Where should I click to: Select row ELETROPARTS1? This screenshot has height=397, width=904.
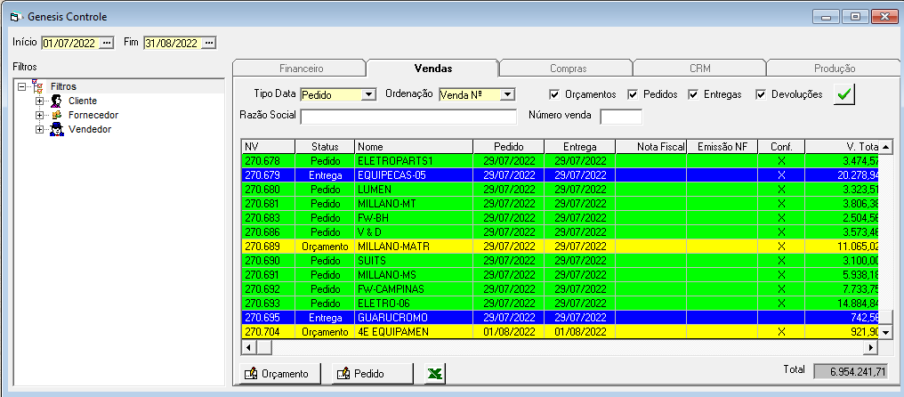[560, 160]
